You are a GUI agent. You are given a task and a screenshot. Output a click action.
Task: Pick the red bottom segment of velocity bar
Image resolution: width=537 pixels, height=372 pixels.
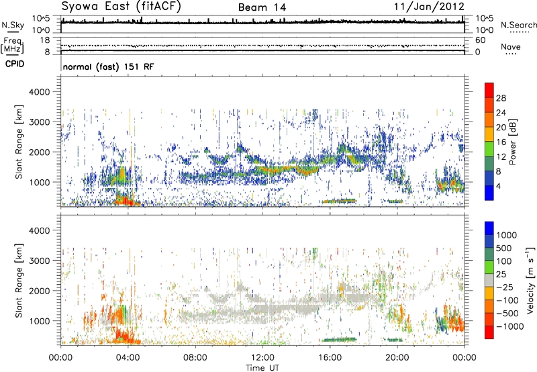click(x=489, y=332)
